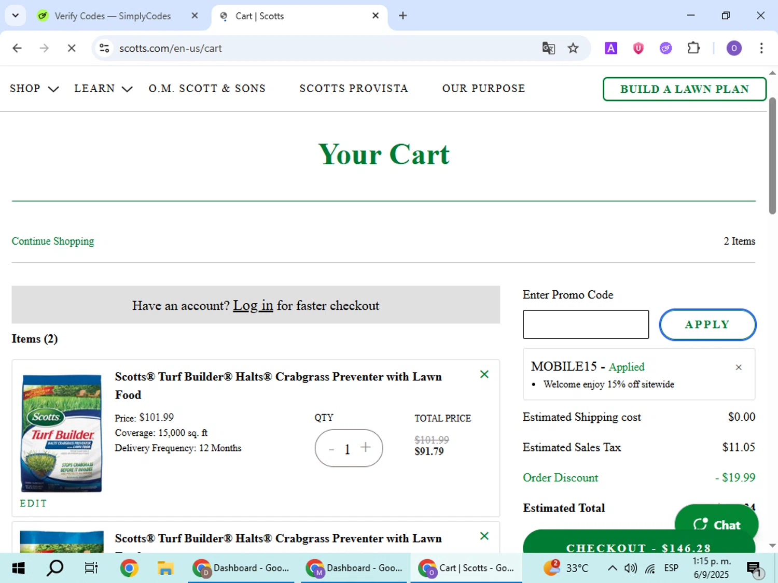Screen dimensions: 778x583
Task: Open network Wi-Fi tray icon
Action: [x=650, y=568]
